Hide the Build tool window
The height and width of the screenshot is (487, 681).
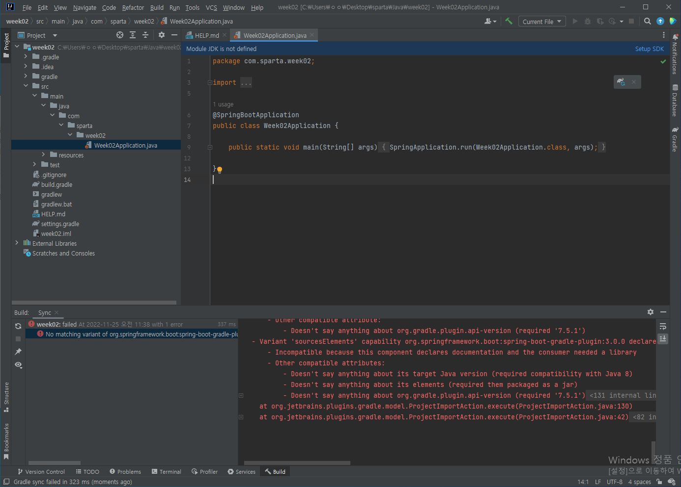(x=663, y=312)
